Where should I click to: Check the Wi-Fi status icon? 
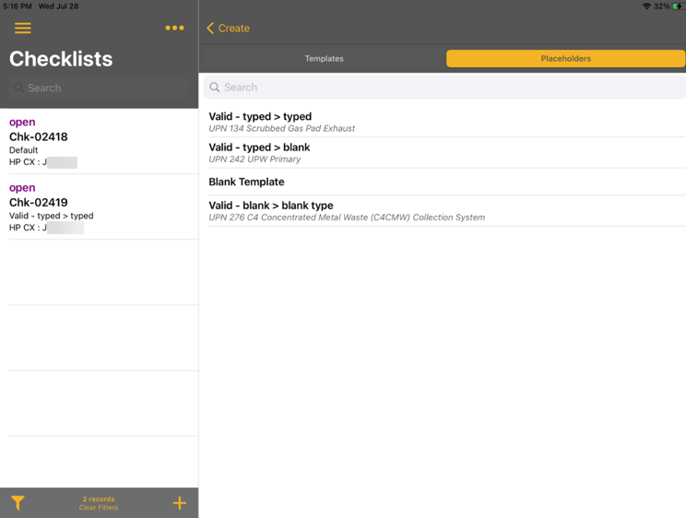pyautogui.click(x=646, y=6)
